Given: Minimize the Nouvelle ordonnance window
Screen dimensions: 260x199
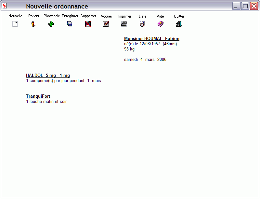Looking at the screenshot, I should pyautogui.click(x=236, y=6).
